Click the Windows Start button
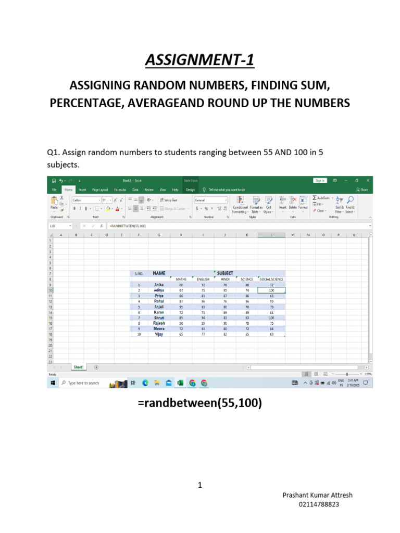 tap(53, 383)
